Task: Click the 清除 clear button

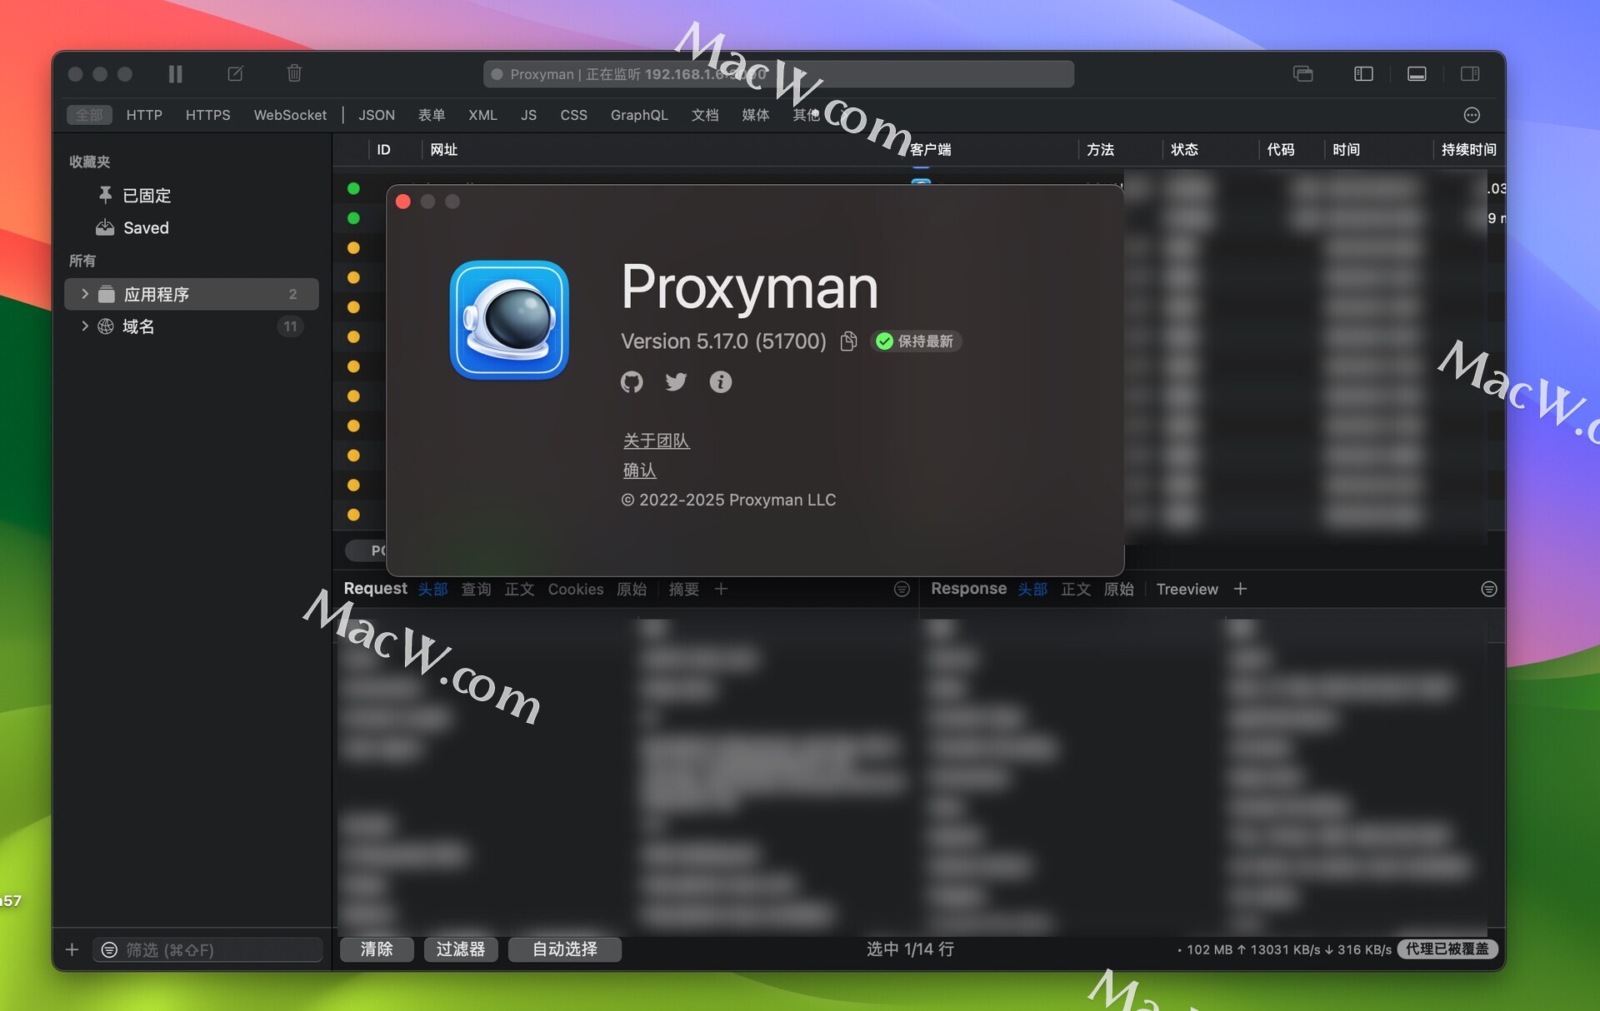Action: [x=377, y=949]
